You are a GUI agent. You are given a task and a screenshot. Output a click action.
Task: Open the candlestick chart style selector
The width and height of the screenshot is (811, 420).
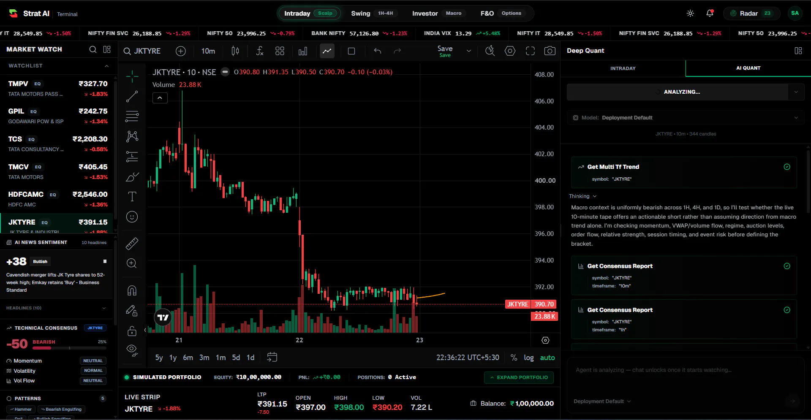(x=235, y=51)
